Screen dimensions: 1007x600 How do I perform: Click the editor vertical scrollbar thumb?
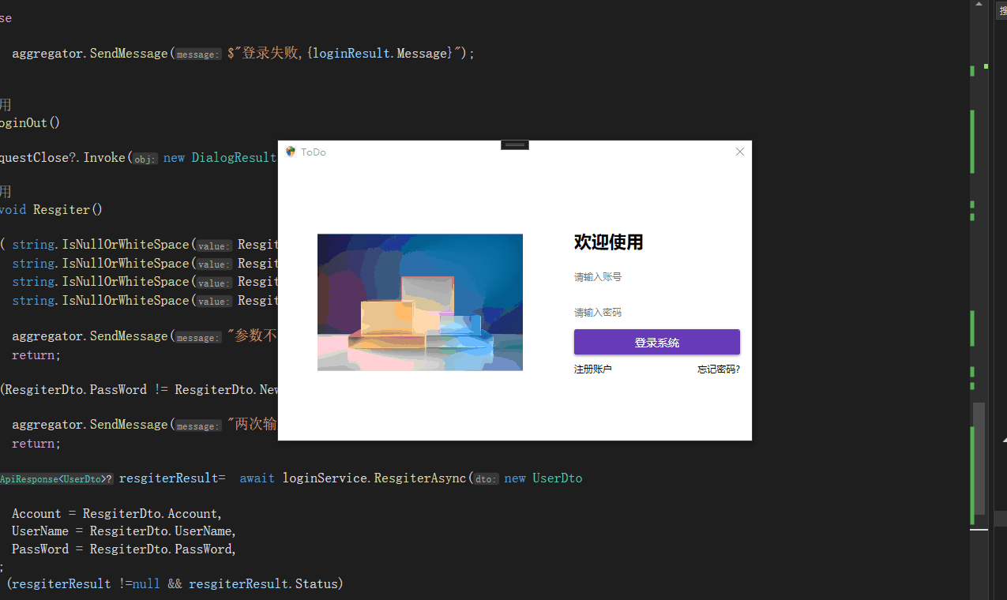click(x=979, y=466)
